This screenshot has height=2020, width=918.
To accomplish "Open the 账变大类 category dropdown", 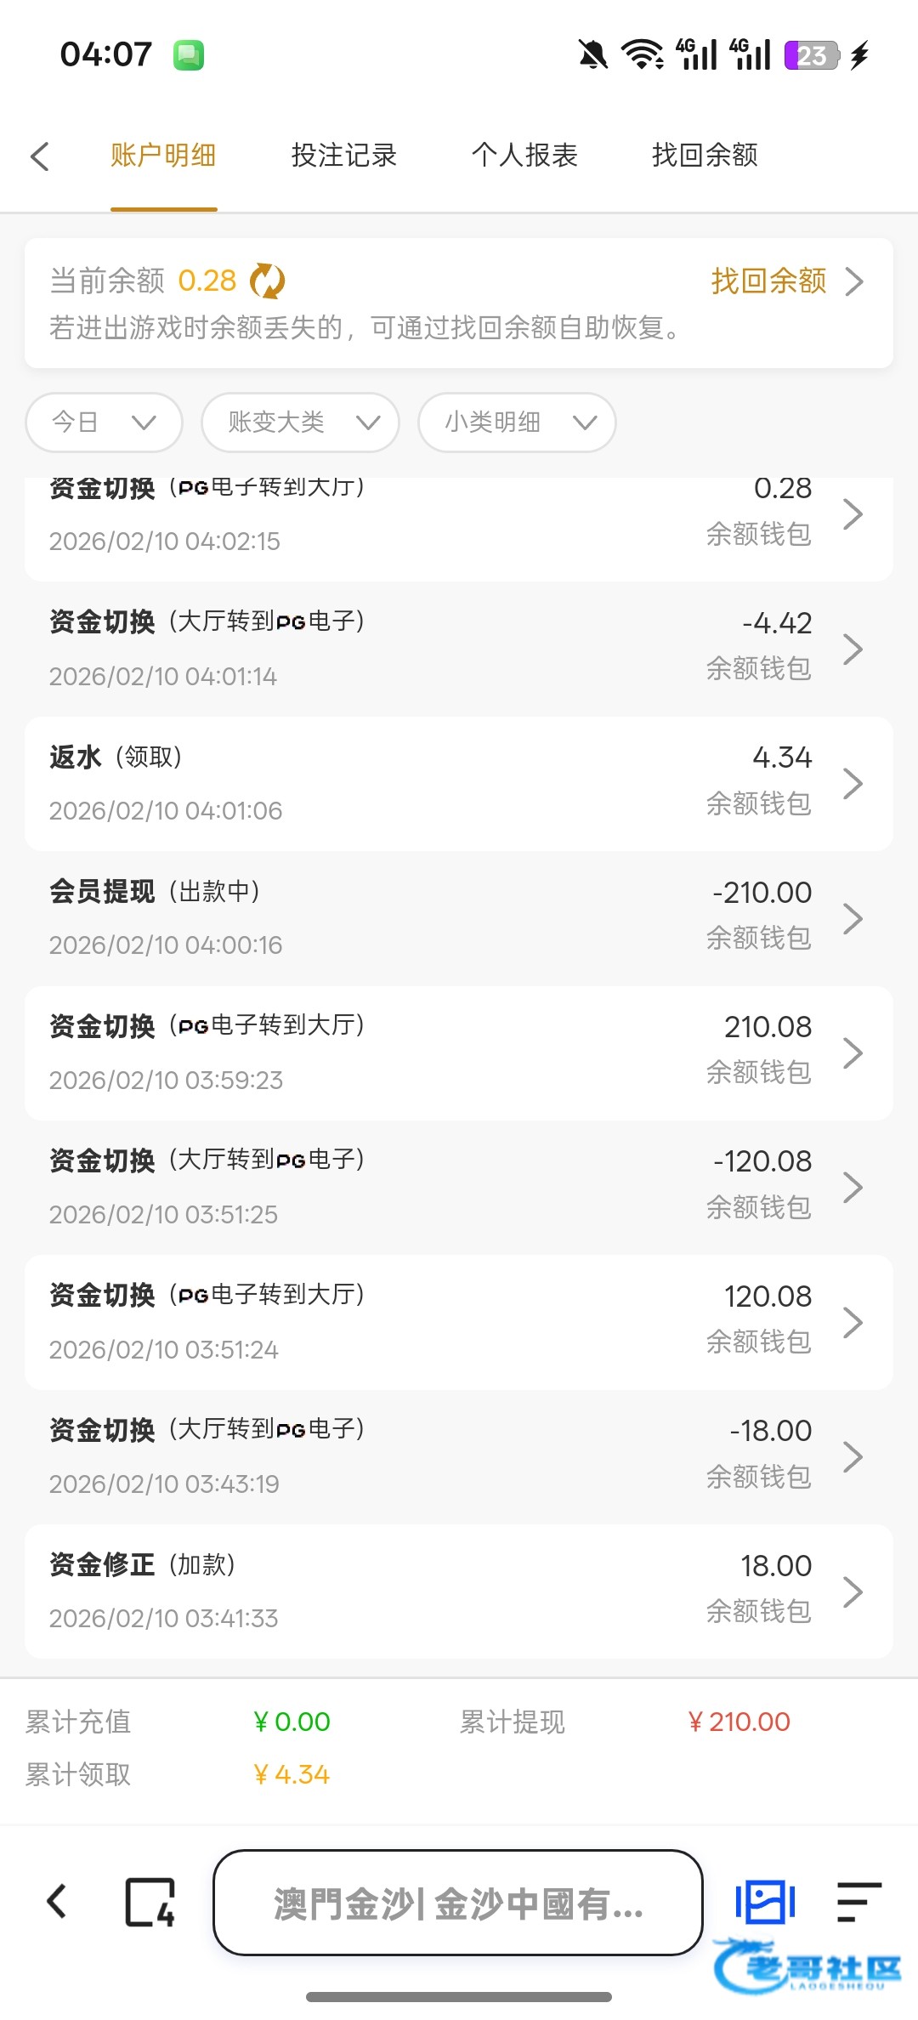I will [300, 423].
